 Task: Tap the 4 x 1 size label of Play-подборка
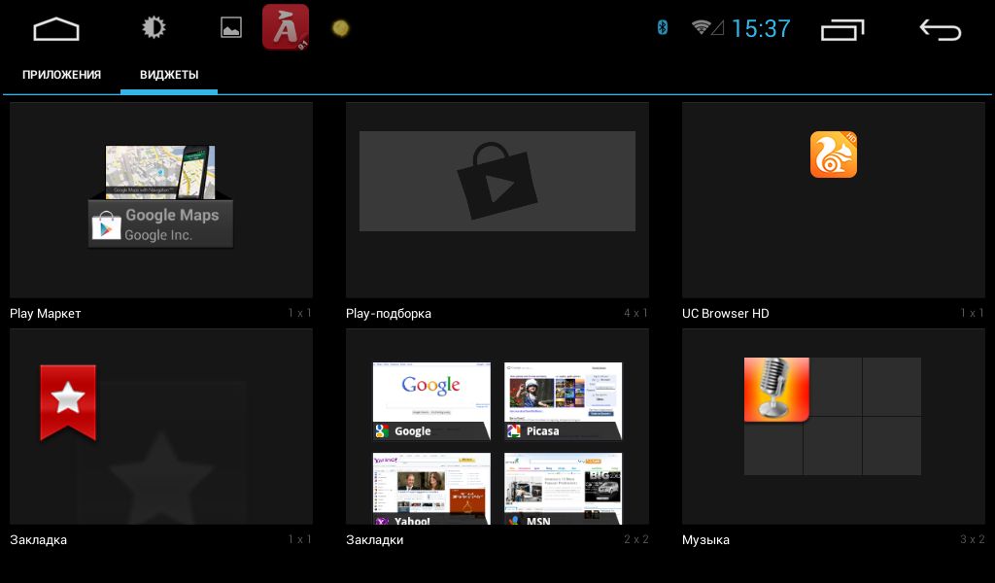(635, 313)
